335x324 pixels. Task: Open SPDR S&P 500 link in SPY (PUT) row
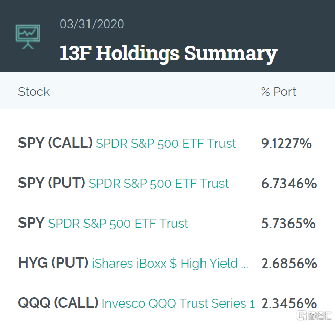(x=159, y=184)
